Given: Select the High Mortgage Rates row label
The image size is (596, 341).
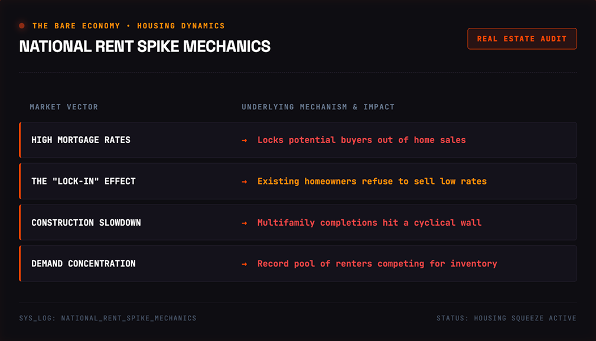Looking at the screenshot, I should (81, 140).
